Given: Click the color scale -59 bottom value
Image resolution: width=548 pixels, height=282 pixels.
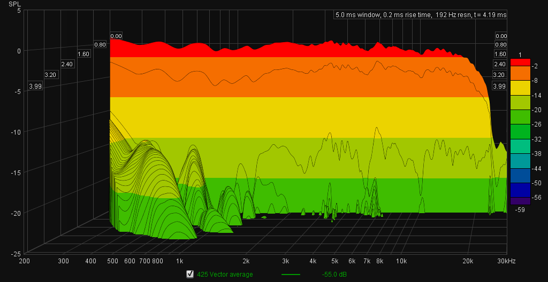Looking at the screenshot, I should pyautogui.click(x=520, y=209).
